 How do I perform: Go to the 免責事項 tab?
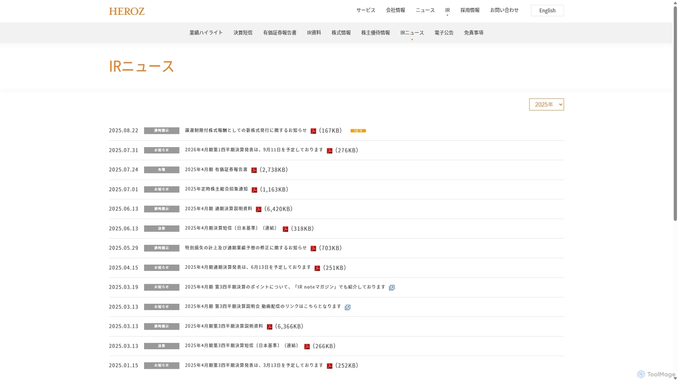(x=474, y=32)
